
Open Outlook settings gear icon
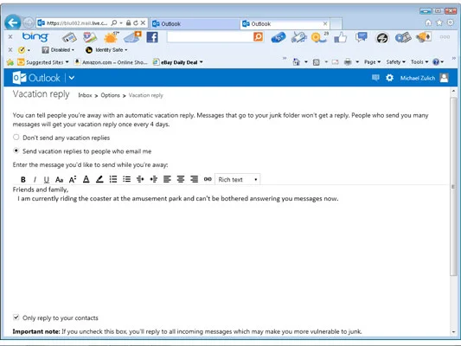[389, 78]
